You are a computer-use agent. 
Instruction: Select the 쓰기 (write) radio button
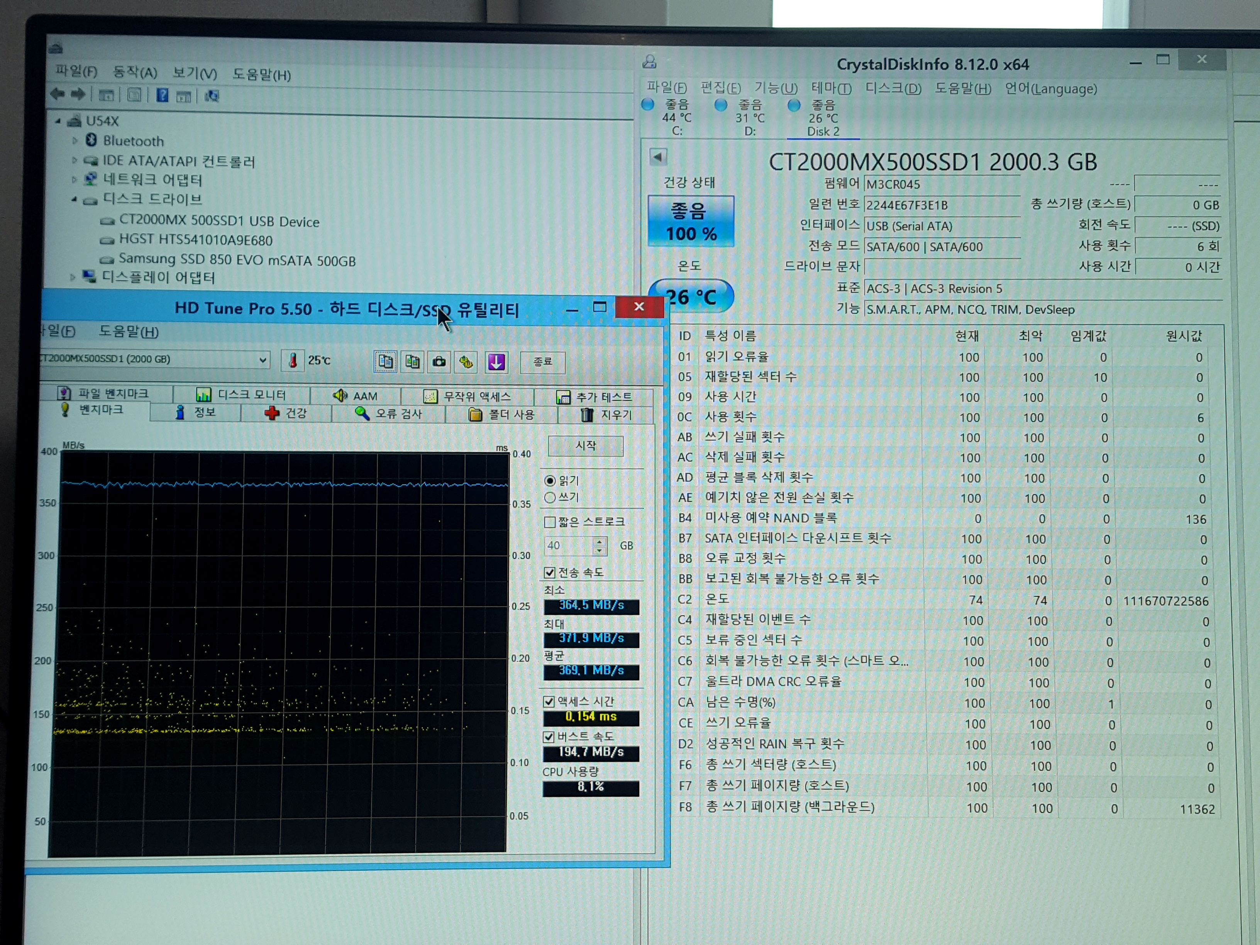click(550, 497)
